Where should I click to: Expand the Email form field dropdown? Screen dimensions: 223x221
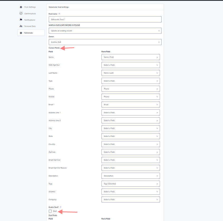131,105
